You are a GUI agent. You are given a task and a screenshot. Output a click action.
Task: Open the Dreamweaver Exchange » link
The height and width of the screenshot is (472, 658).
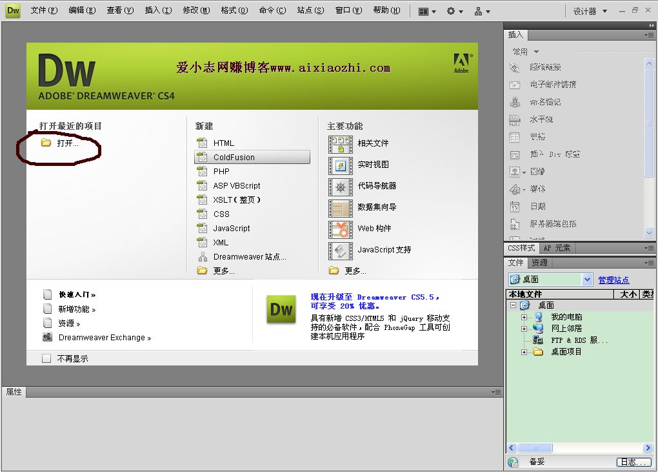[105, 338]
